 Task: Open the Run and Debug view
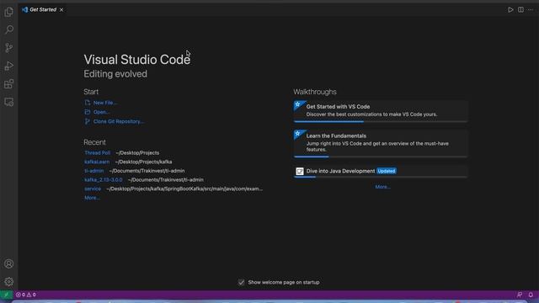click(x=9, y=66)
